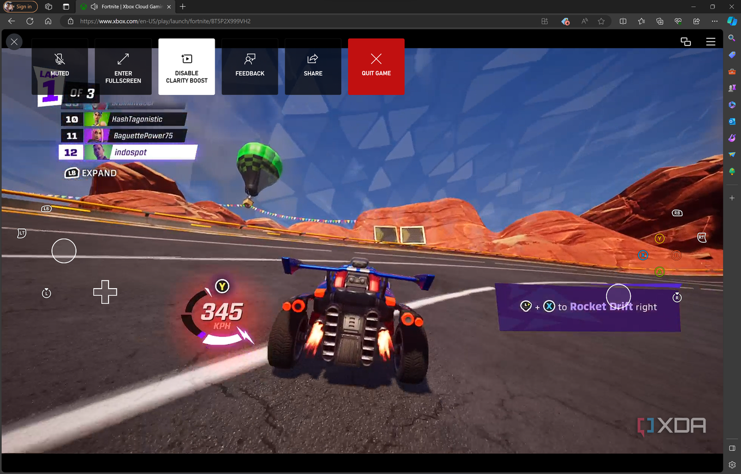Click the 345 KPH speedometer

click(222, 315)
